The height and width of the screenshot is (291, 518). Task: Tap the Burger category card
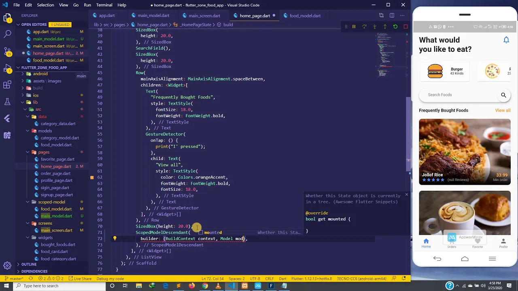[445, 71]
